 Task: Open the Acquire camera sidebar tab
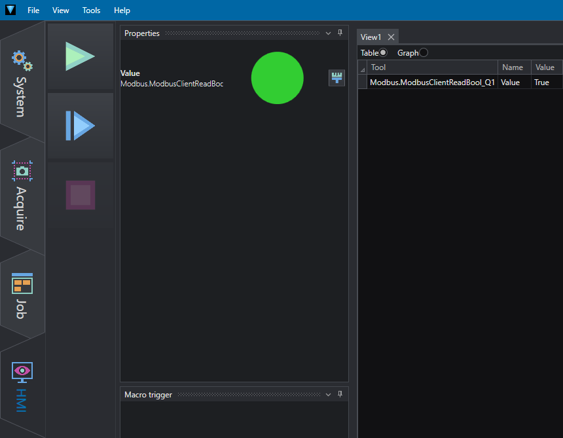coord(22,195)
